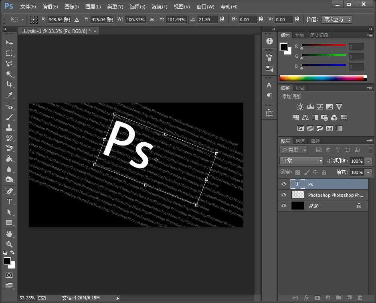Click the zoom percentage field in the status bar
376x303 pixels.
pos(27,298)
